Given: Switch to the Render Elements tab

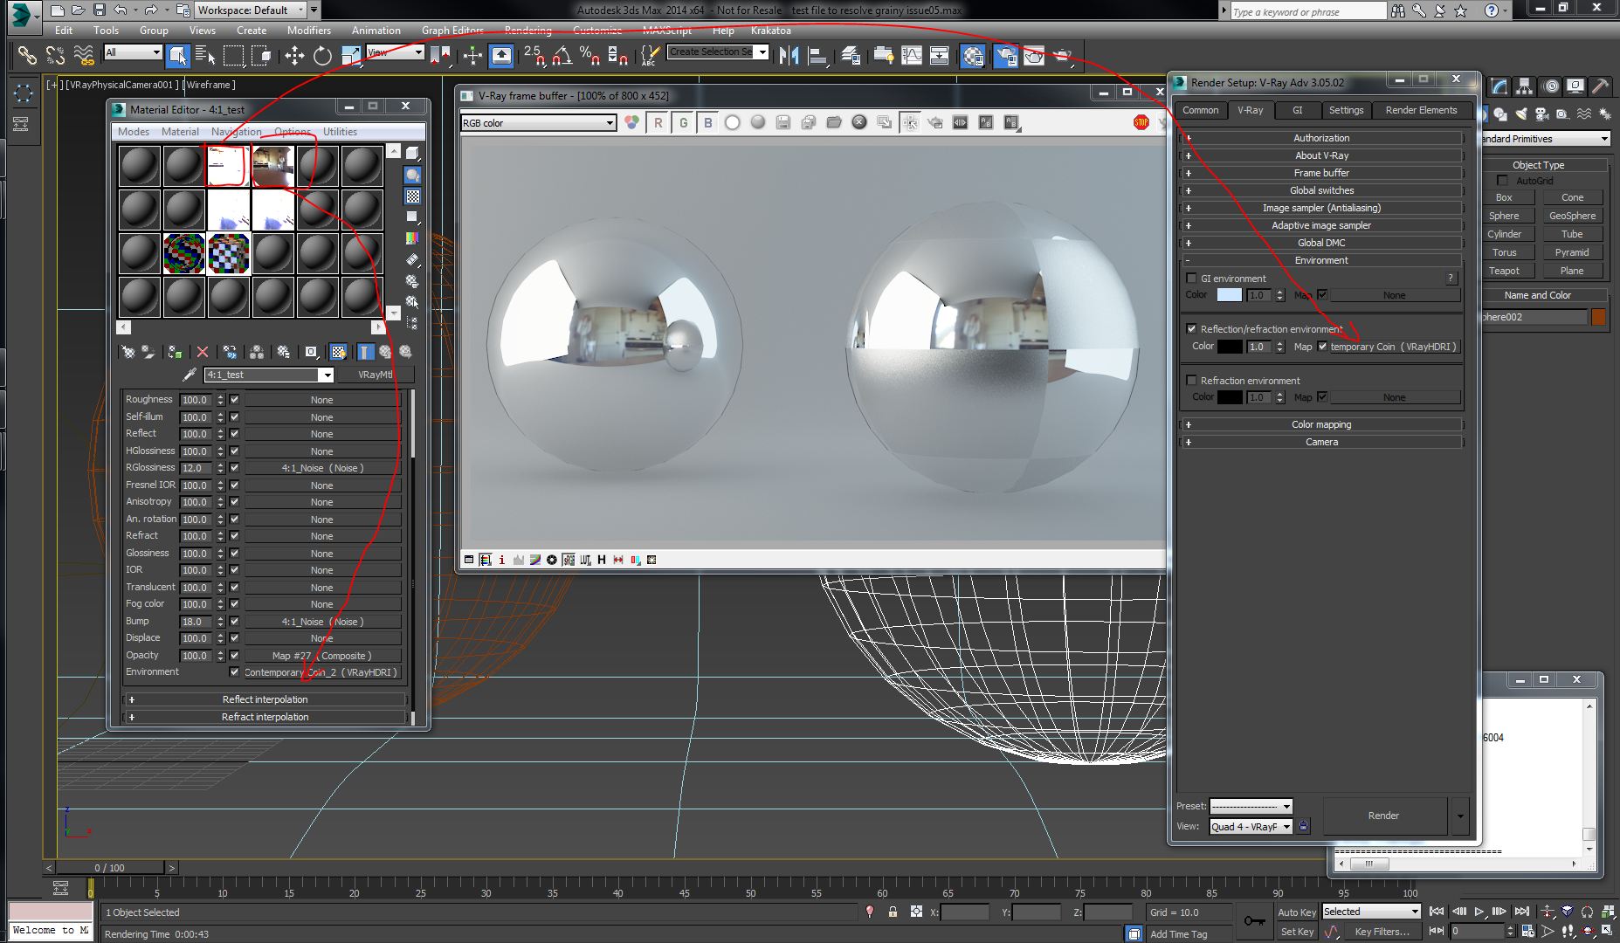Looking at the screenshot, I should tap(1421, 110).
